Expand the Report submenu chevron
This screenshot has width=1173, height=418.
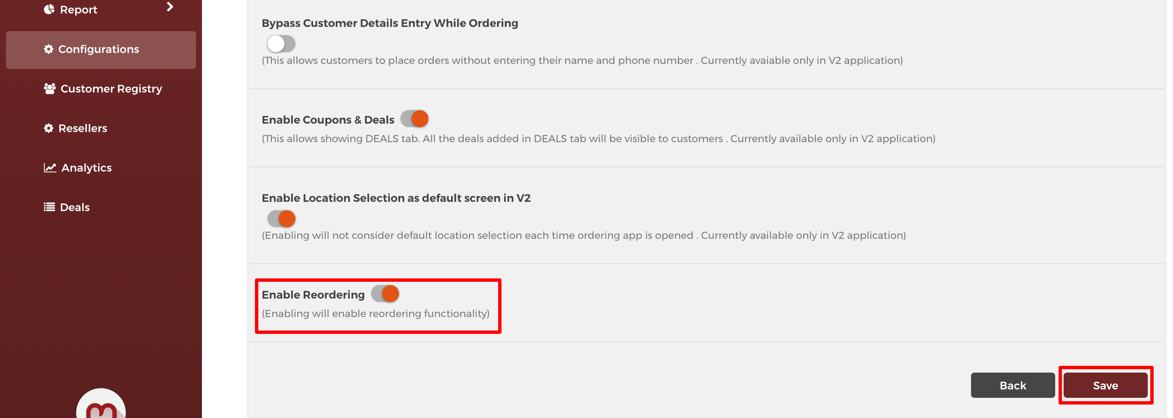(x=170, y=7)
